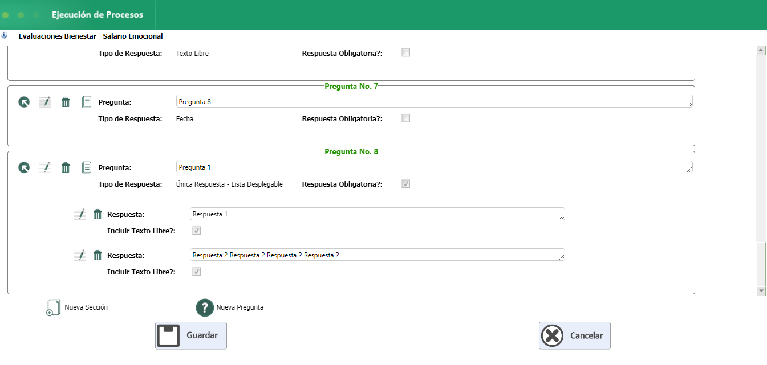Click Guardar button to save

pos(191,335)
